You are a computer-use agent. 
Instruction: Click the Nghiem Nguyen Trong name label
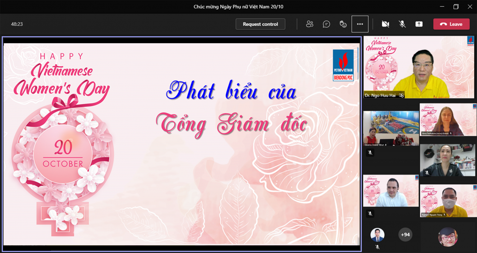pyautogui.click(x=432, y=215)
